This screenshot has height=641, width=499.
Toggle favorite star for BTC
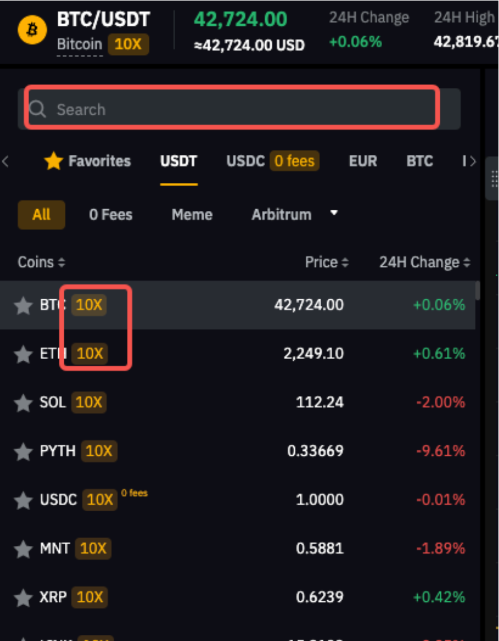click(x=23, y=305)
